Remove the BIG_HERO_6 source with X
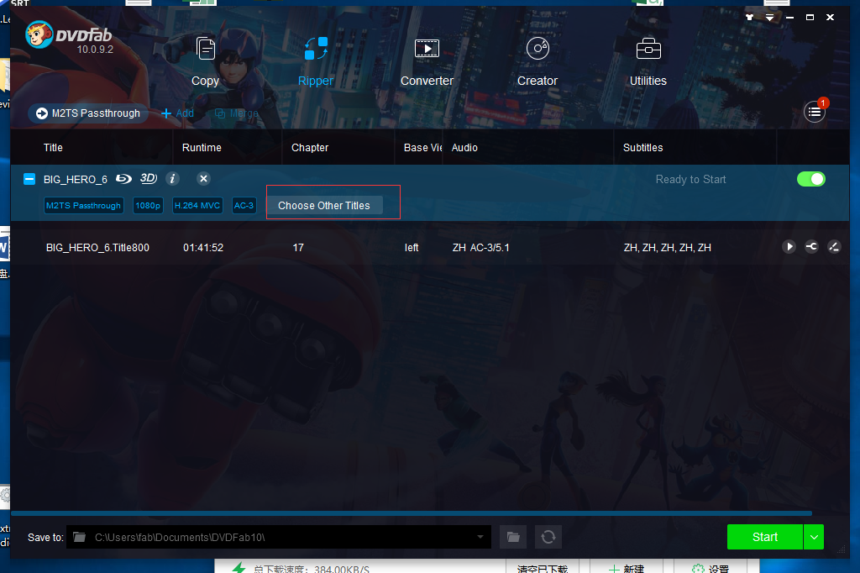The height and width of the screenshot is (573, 860). pos(203,178)
